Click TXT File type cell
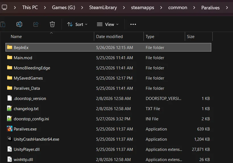The height and width of the screenshot is (163, 233). [x=153, y=109]
